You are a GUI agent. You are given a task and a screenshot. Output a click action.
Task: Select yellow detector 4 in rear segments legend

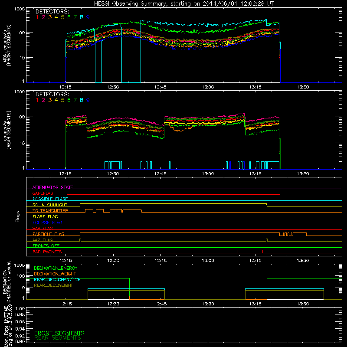click(x=56, y=100)
